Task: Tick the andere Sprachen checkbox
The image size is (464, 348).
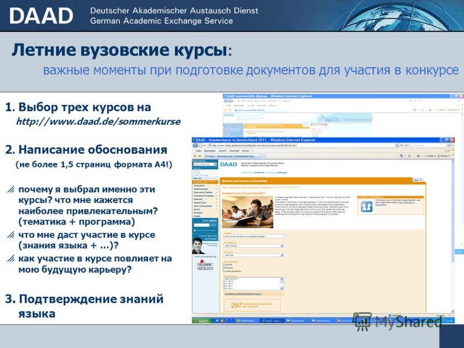Action: tap(224, 271)
